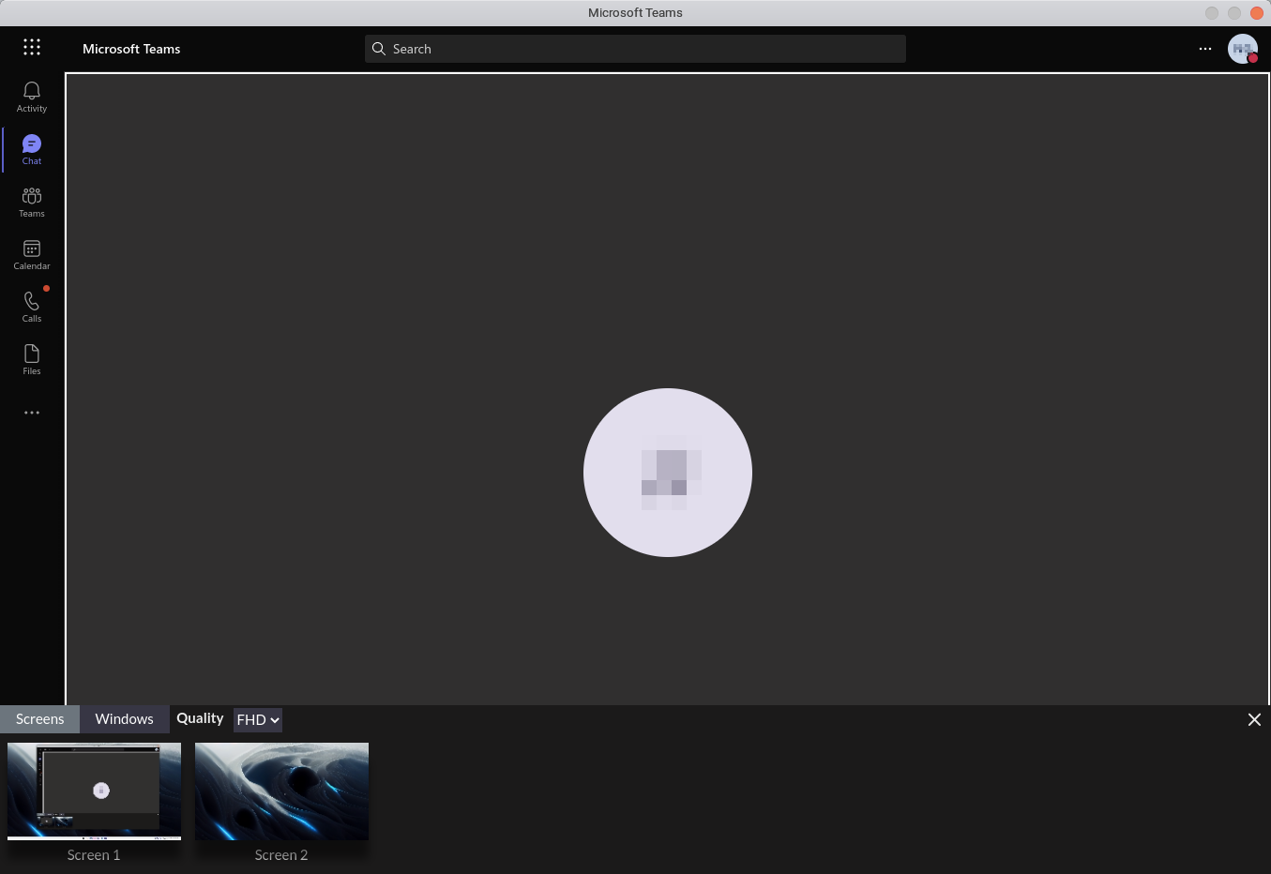Image resolution: width=1271 pixels, height=874 pixels.
Task: Close the screen share picker panel
Action: [x=1254, y=719]
